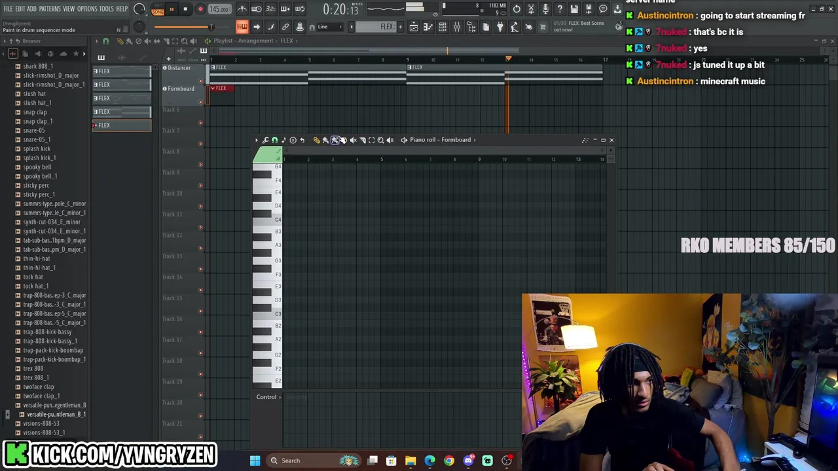The width and height of the screenshot is (838, 471).
Task: Stop playback with the stop button
Action: [x=185, y=9]
